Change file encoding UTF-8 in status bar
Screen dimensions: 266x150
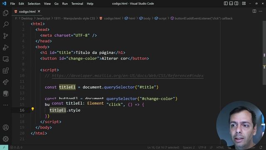(x=202, y=147)
